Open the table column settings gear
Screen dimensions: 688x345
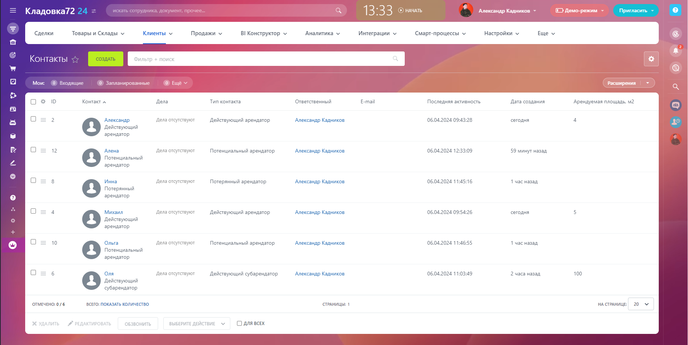[x=43, y=102]
